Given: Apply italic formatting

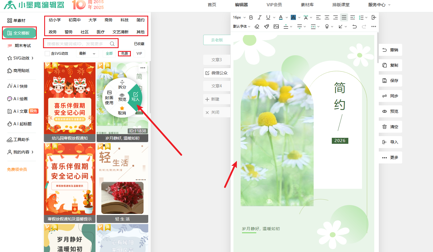Looking at the screenshot, I should (x=259, y=17).
